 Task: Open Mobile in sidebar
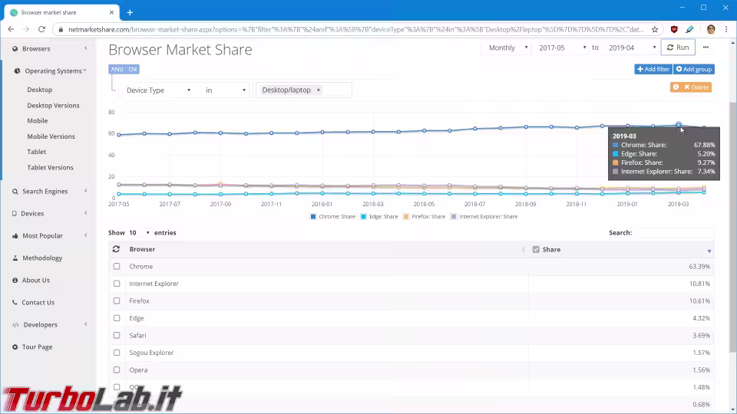[x=37, y=120]
